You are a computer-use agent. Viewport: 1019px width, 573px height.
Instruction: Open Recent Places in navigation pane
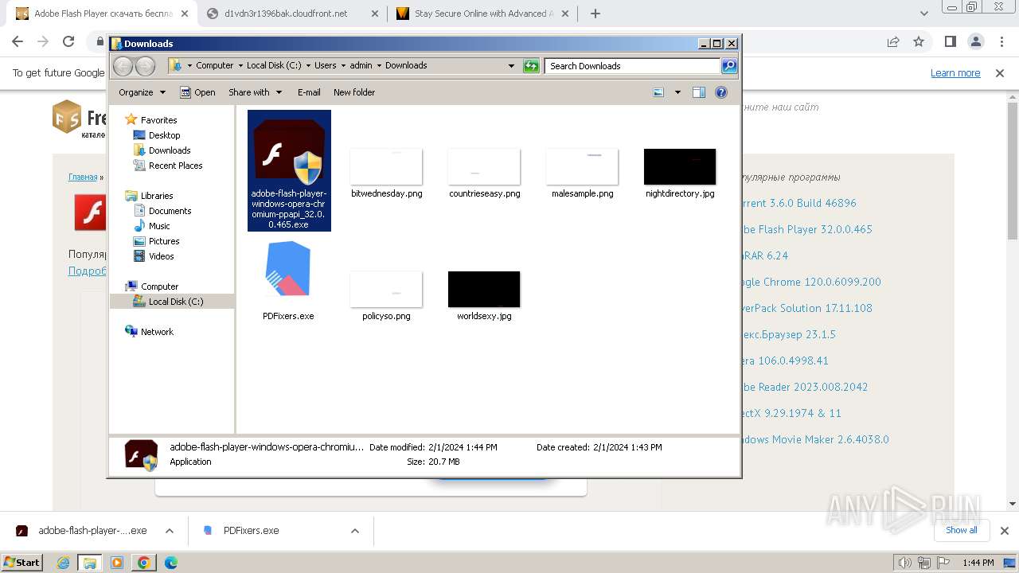pyautogui.click(x=175, y=166)
